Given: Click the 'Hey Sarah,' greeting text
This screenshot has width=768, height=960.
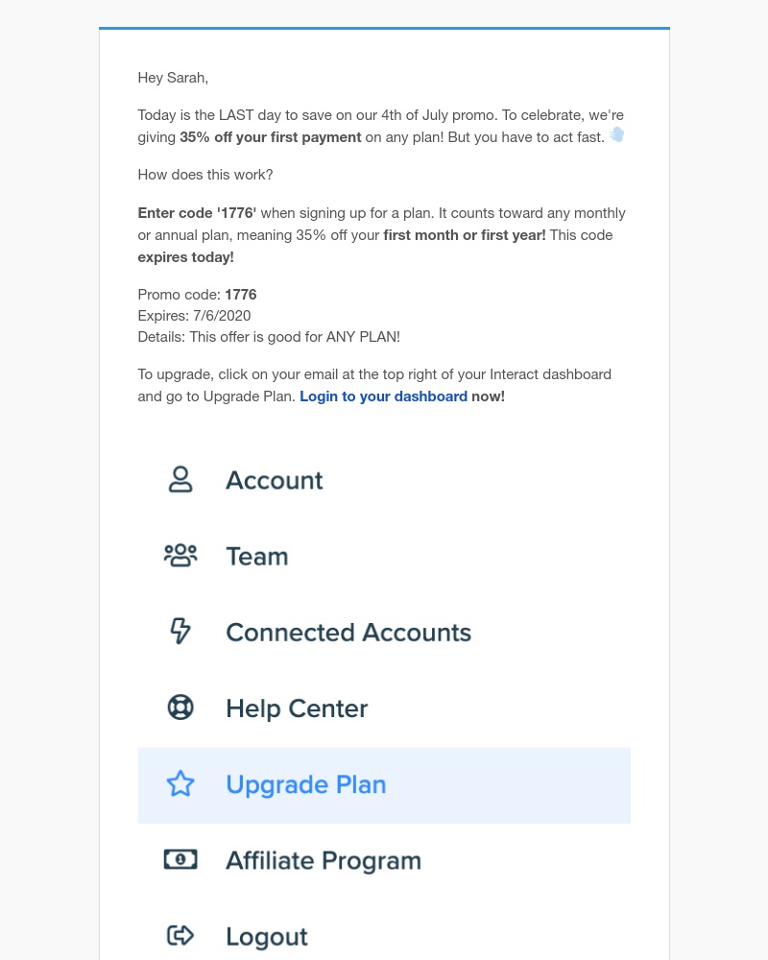Looking at the screenshot, I should 173,78.
